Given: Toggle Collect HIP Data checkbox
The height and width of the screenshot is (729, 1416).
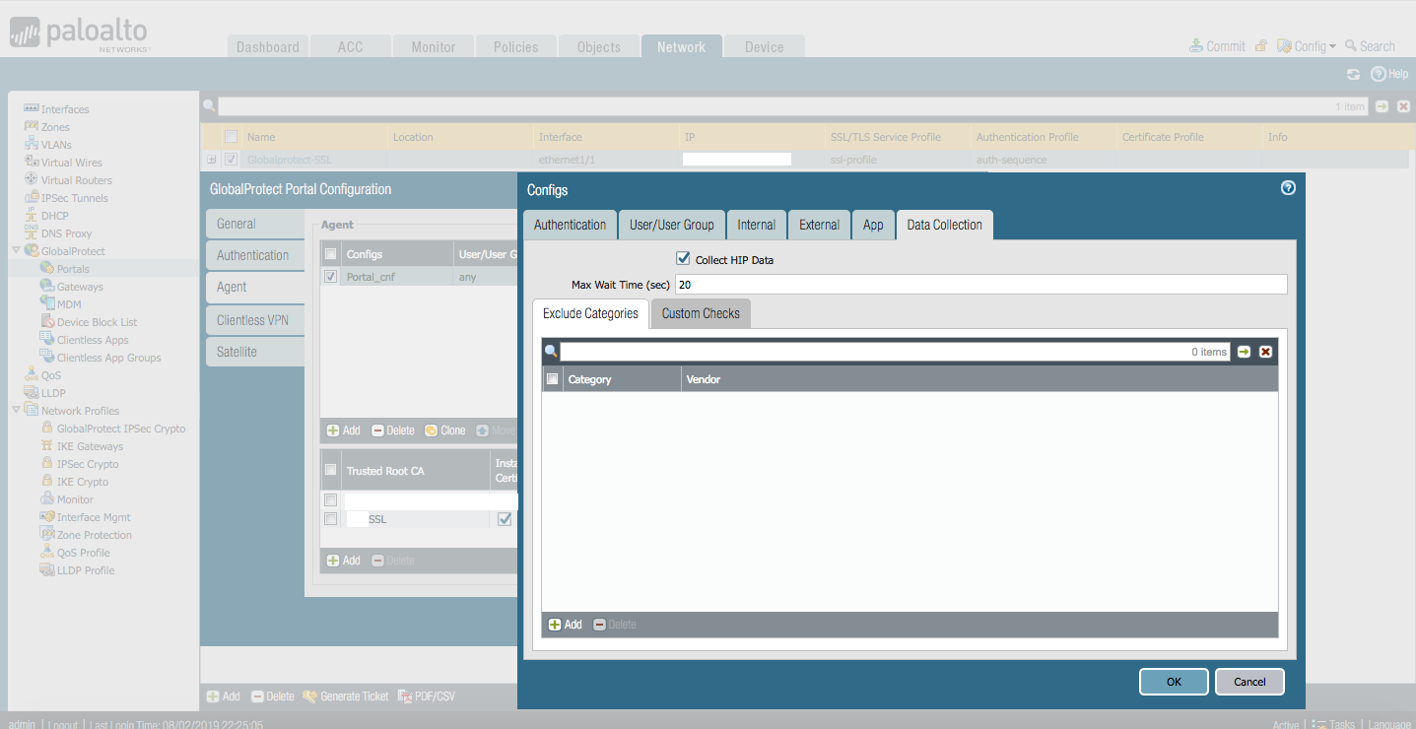Looking at the screenshot, I should pos(683,258).
